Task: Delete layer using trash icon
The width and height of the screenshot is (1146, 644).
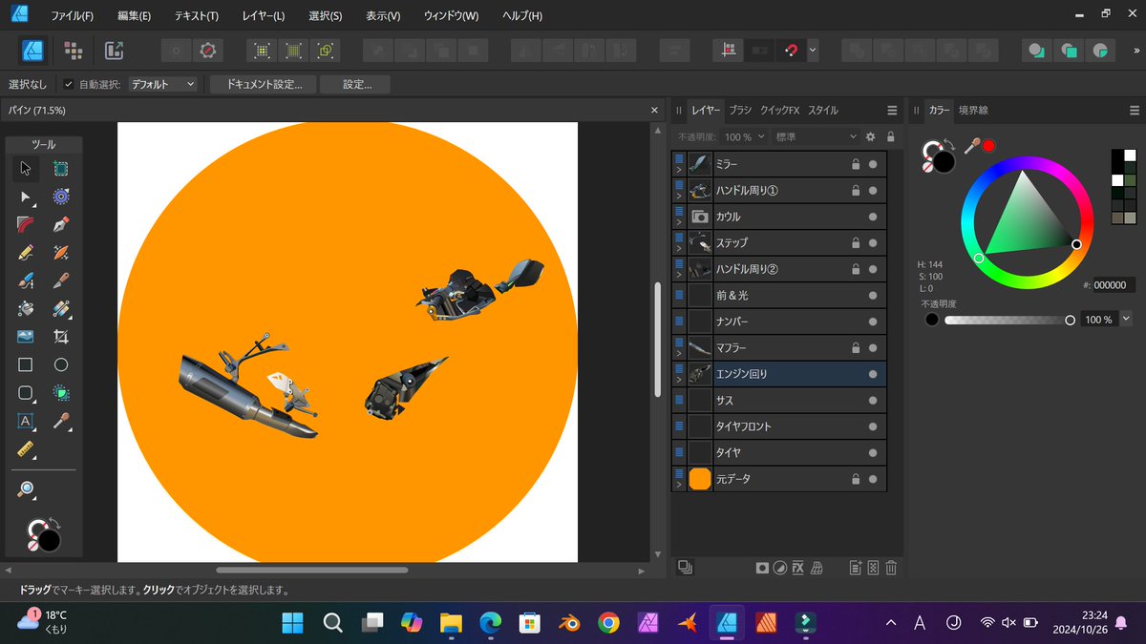Action: pos(891,568)
